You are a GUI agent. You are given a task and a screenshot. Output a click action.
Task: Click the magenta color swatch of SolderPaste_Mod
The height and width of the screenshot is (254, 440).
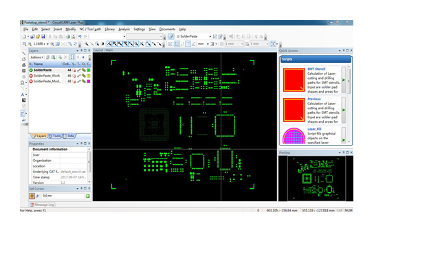coord(89,81)
